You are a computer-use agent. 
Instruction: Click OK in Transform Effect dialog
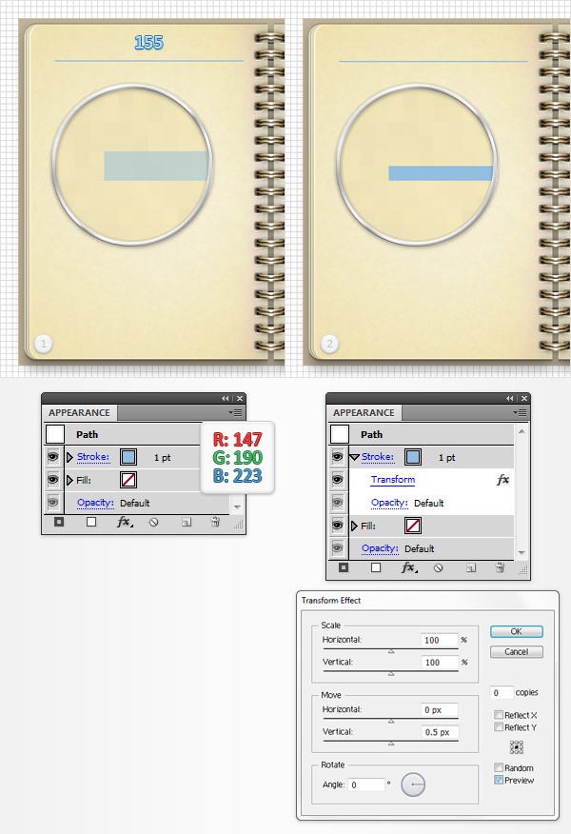(x=516, y=631)
